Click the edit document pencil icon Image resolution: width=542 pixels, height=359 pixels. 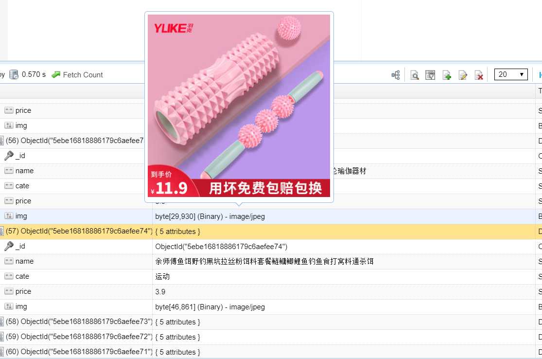click(463, 75)
